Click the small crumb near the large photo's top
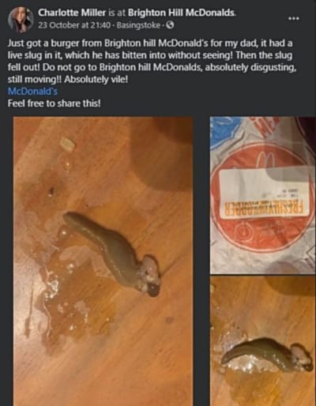Screen dimensions: 316x406 coord(68,145)
